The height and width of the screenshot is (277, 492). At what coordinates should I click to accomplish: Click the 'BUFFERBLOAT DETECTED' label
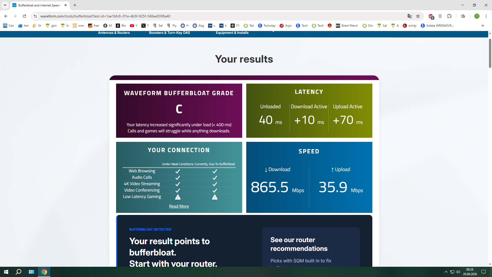point(150,229)
